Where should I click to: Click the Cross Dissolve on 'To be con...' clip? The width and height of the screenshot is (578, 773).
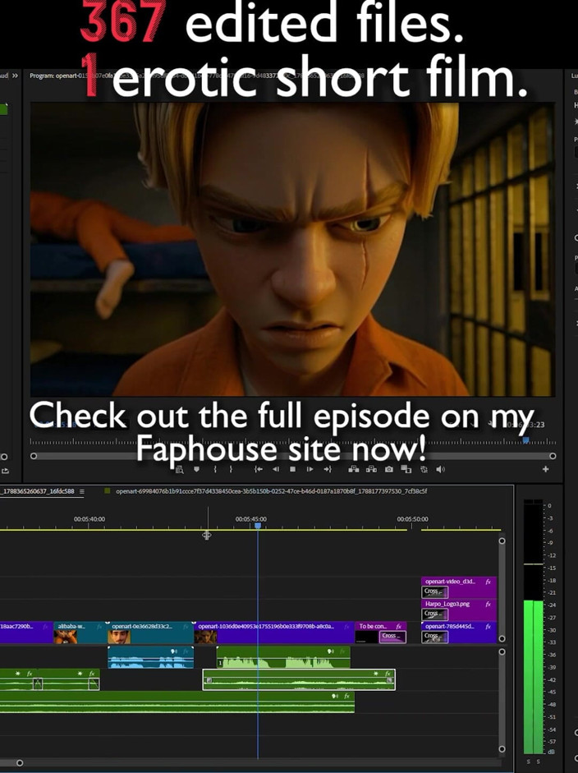[392, 637]
